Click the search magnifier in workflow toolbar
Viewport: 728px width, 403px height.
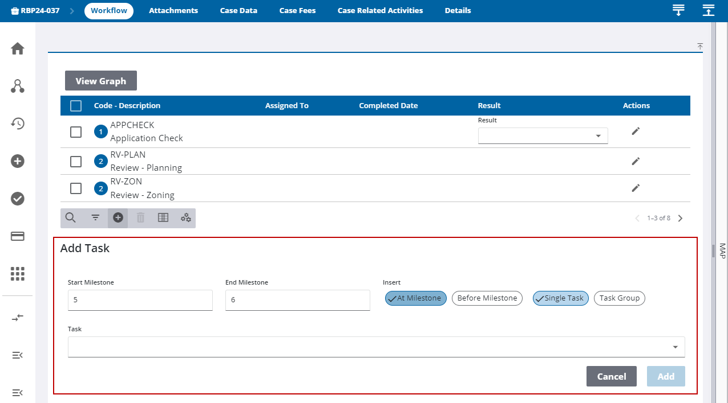tap(71, 217)
